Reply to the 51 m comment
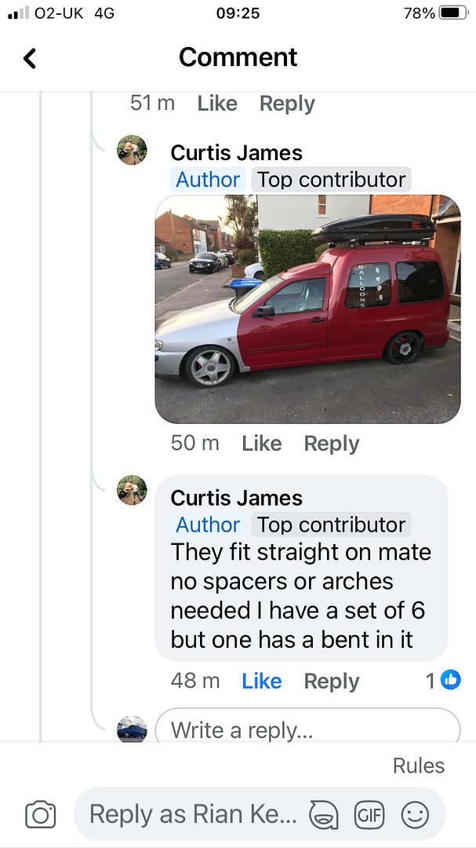Screen dimensions: 476x848 pyautogui.click(x=287, y=104)
